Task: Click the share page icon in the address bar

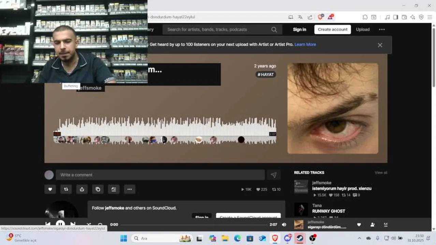Action: coord(310,17)
